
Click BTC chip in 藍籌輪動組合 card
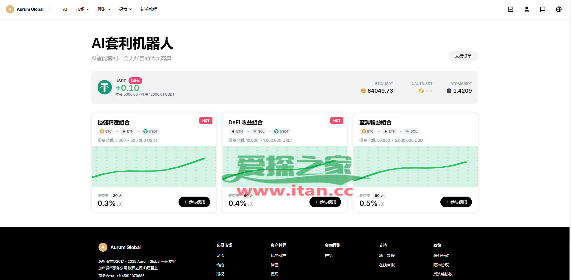click(x=368, y=131)
